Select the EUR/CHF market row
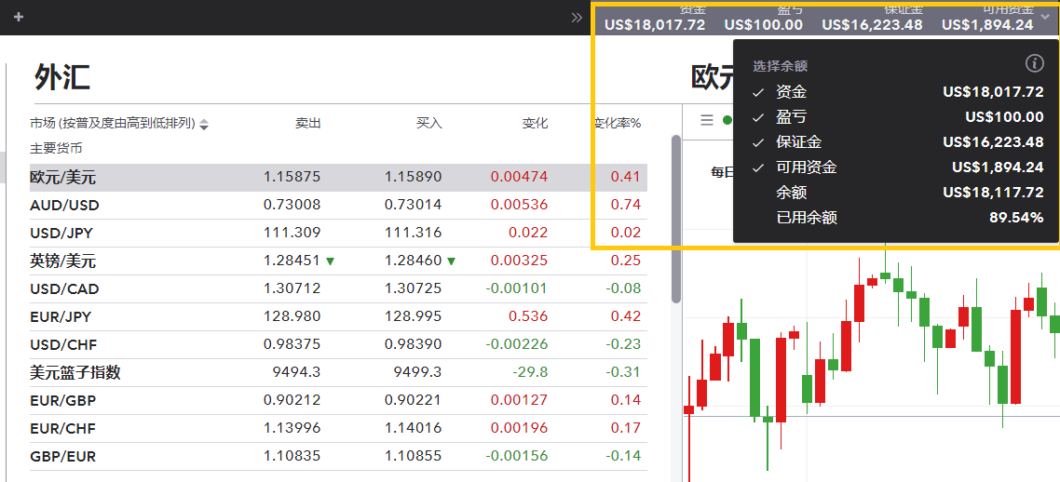Image resolution: width=1060 pixels, height=482 pixels. click(338, 428)
